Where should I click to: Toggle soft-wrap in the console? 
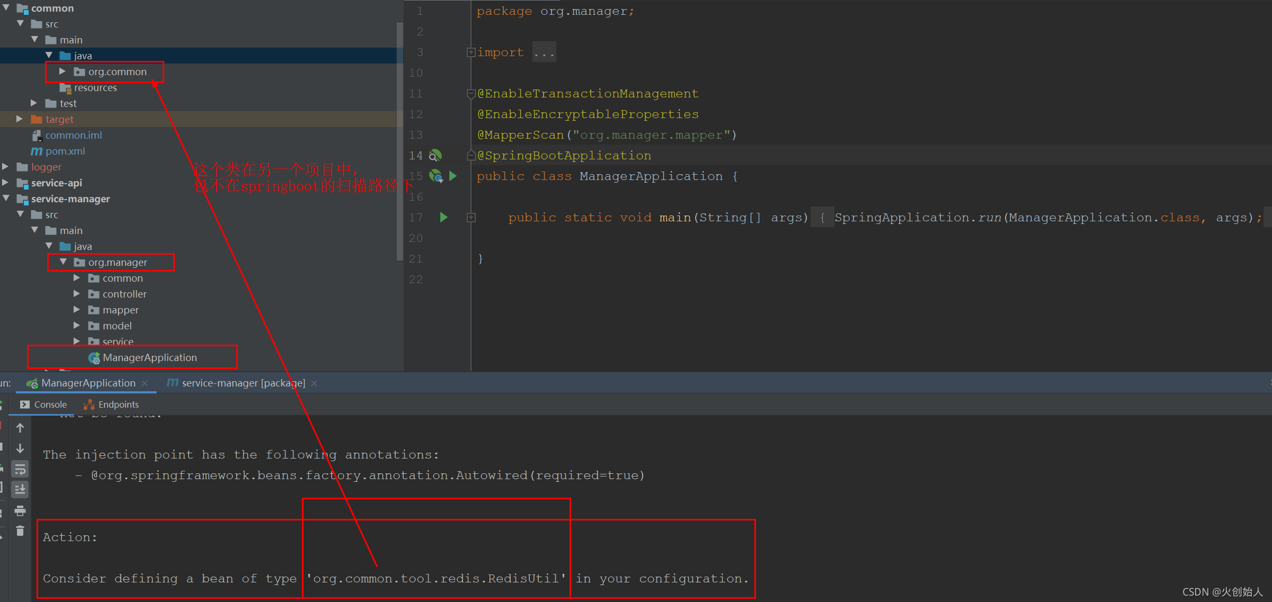coord(20,469)
